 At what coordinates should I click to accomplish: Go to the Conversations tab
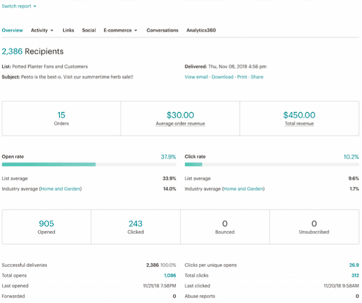click(x=162, y=30)
